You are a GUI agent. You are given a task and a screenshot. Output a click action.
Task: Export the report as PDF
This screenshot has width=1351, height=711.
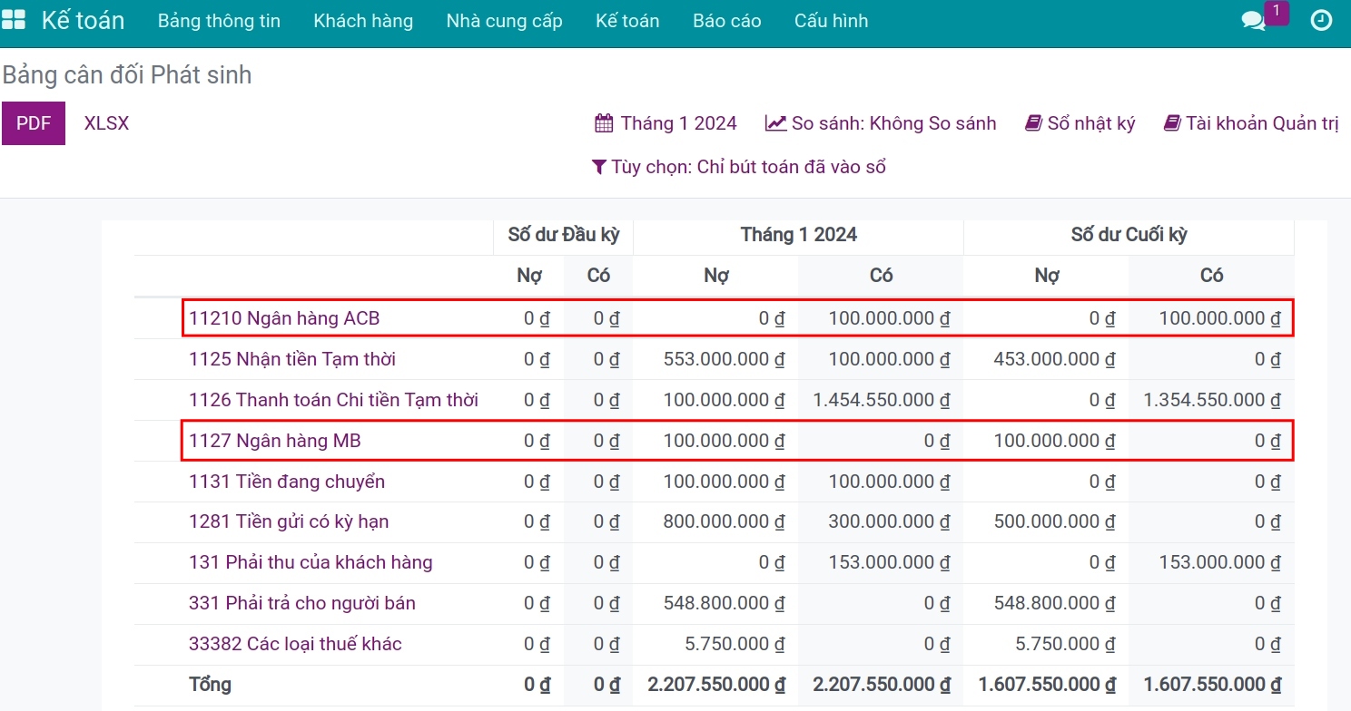[34, 123]
